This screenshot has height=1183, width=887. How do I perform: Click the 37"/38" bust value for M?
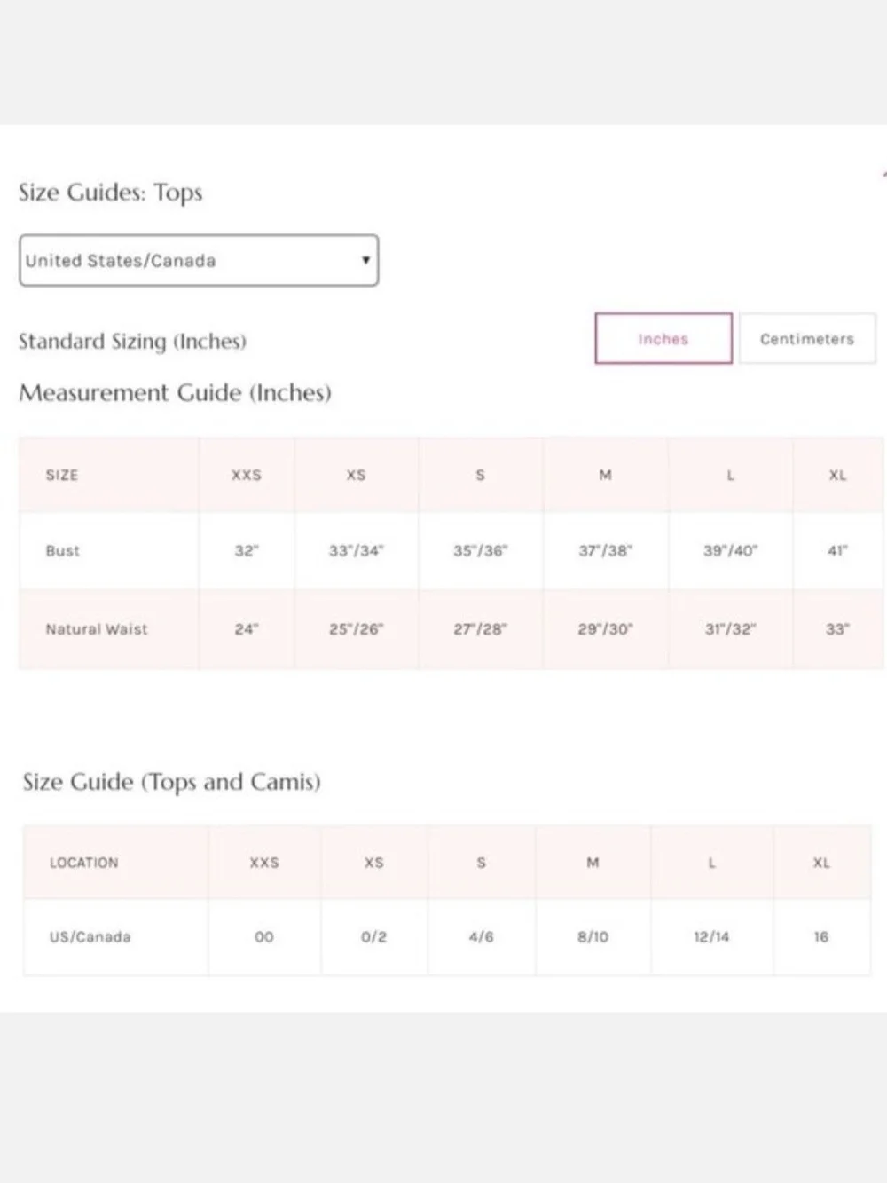tap(606, 550)
